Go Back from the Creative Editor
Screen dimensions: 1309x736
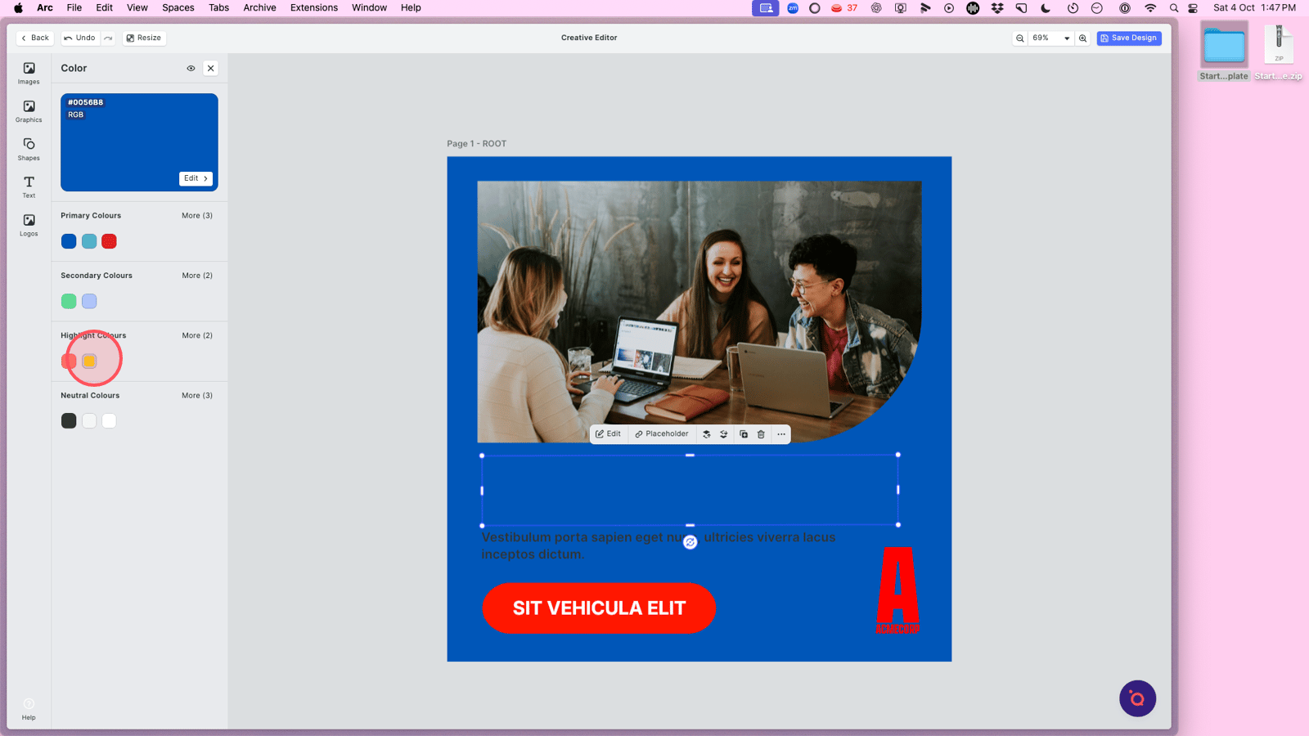[35, 38]
